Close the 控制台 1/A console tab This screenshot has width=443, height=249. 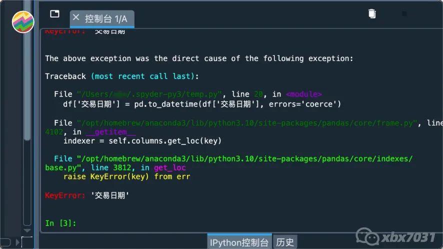pos(76,17)
